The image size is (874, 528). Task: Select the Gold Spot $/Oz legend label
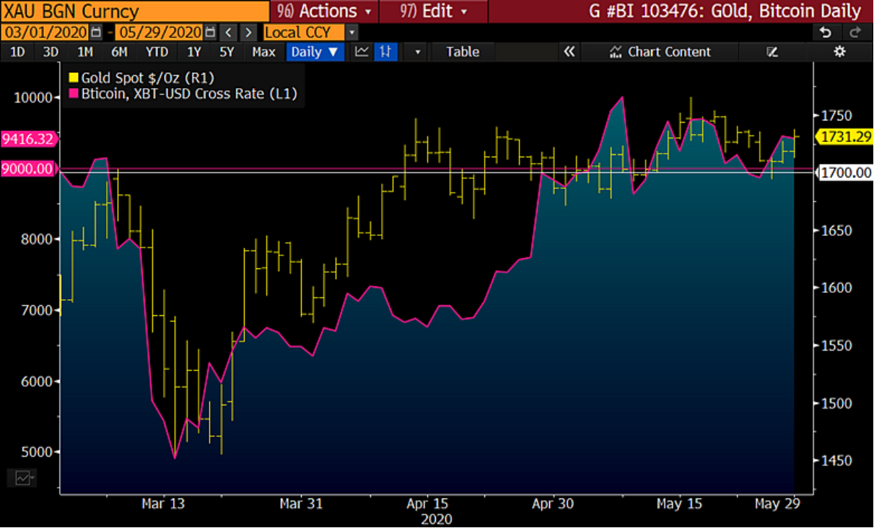click(x=148, y=78)
